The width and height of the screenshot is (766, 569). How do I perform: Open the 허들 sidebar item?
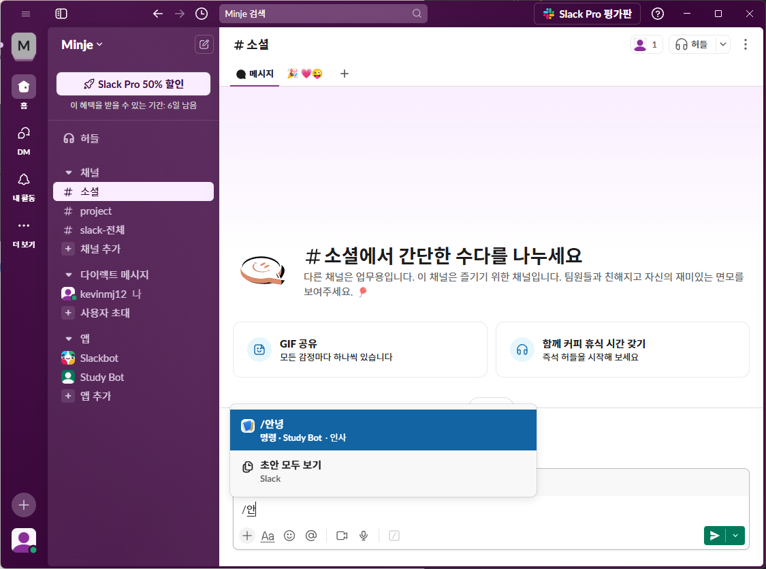pos(133,138)
